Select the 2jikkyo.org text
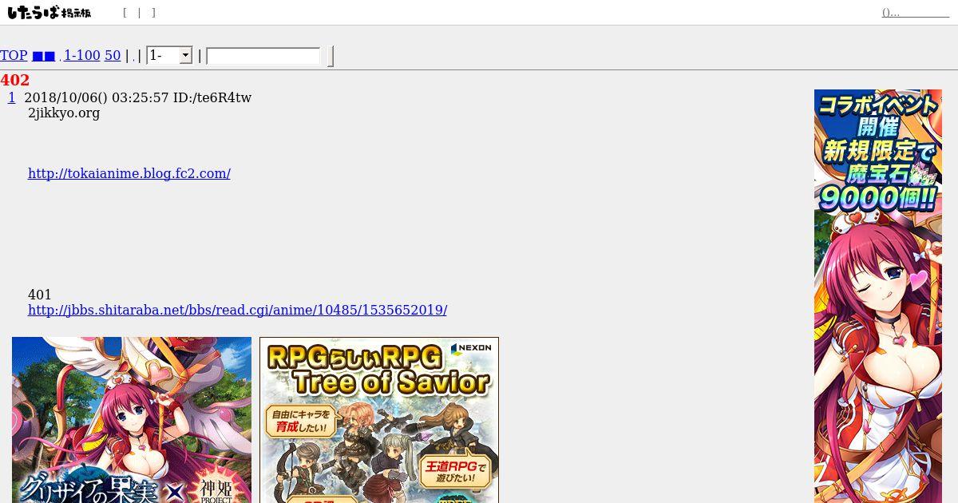958x503 pixels. click(x=64, y=113)
